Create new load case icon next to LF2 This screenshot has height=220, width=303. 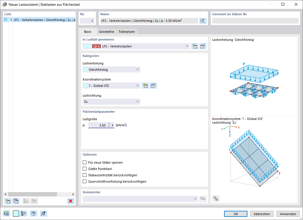pyautogui.click(x=195, y=46)
